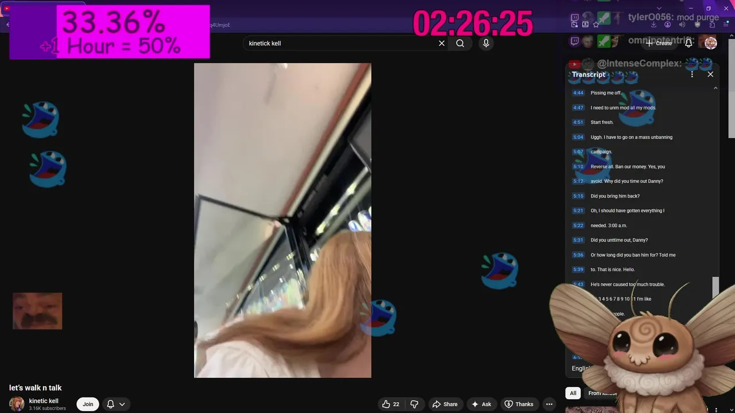Open YouTube notifications bell at top
This screenshot has height=413, width=735.
coord(688,43)
